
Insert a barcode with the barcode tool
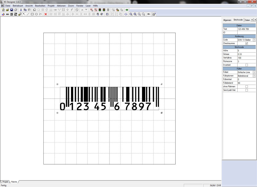(x=8, y=14)
